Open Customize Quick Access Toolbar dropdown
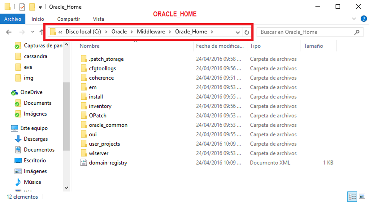The width and height of the screenshot is (369, 202). pos(40,7)
